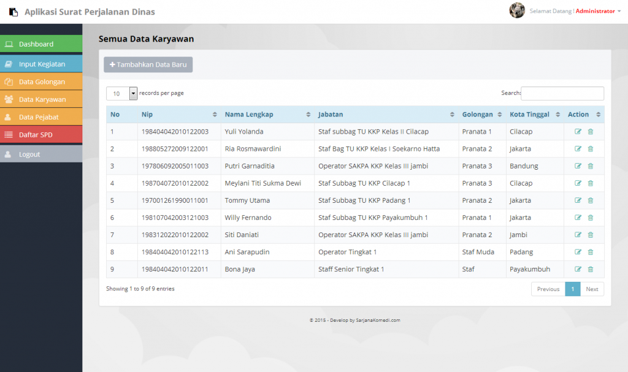Click the Tambahkan Data Baru button
The width and height of the screenshot is (628, 372).
pos(148,64)
